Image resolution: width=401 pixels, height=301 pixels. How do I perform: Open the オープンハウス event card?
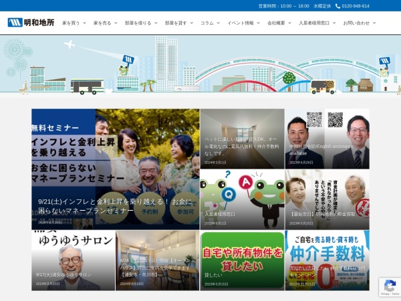157,260
